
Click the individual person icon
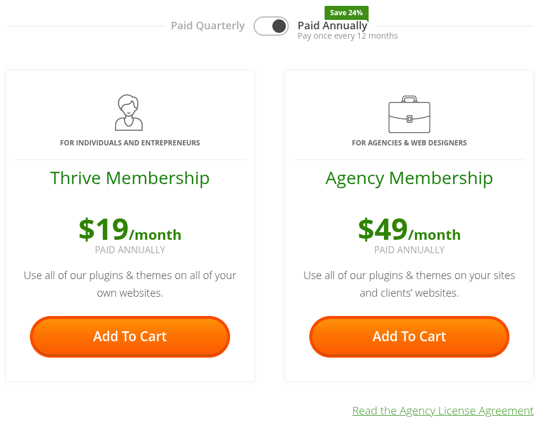(129, 112)
